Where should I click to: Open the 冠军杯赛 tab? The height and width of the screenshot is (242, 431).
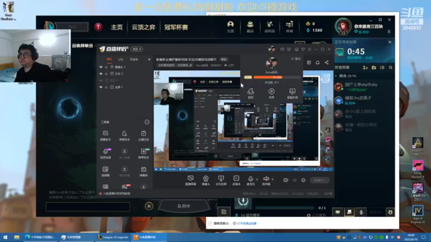click(x=176, y=27)
